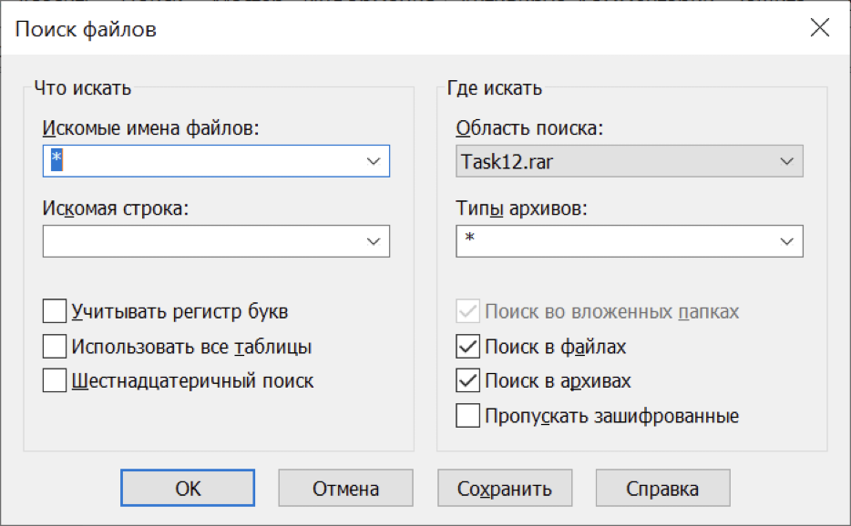851x526 pixels.
Task: Close the Поиск файлов dialog window
Action: pos(819,27)
